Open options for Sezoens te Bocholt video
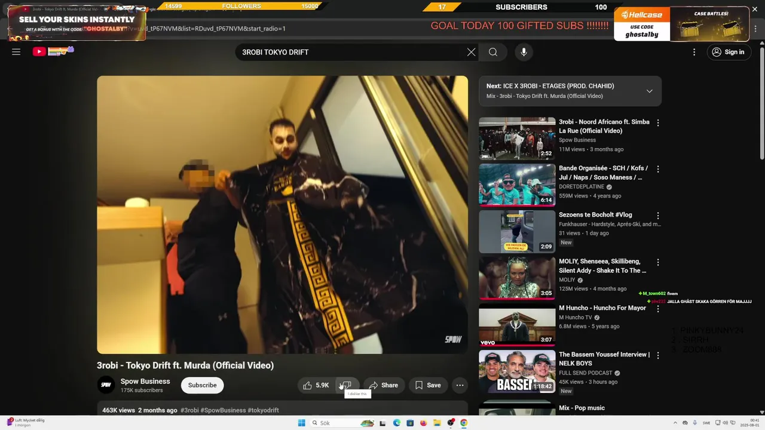The image size is (765, 430). coord(658,216)
